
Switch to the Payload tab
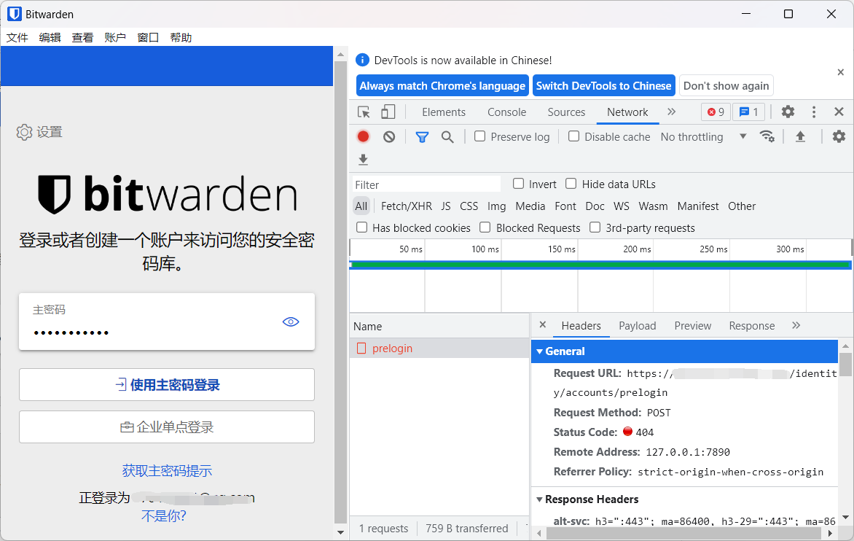point(638,326)
